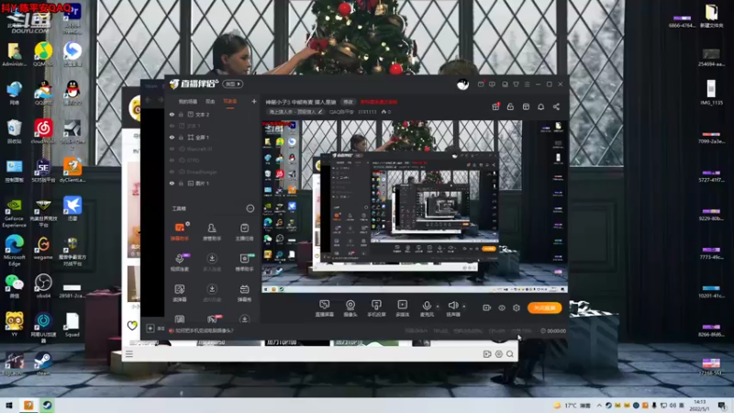
Task: Open the Microsoft Edge desktop icon
Action: 15,251
